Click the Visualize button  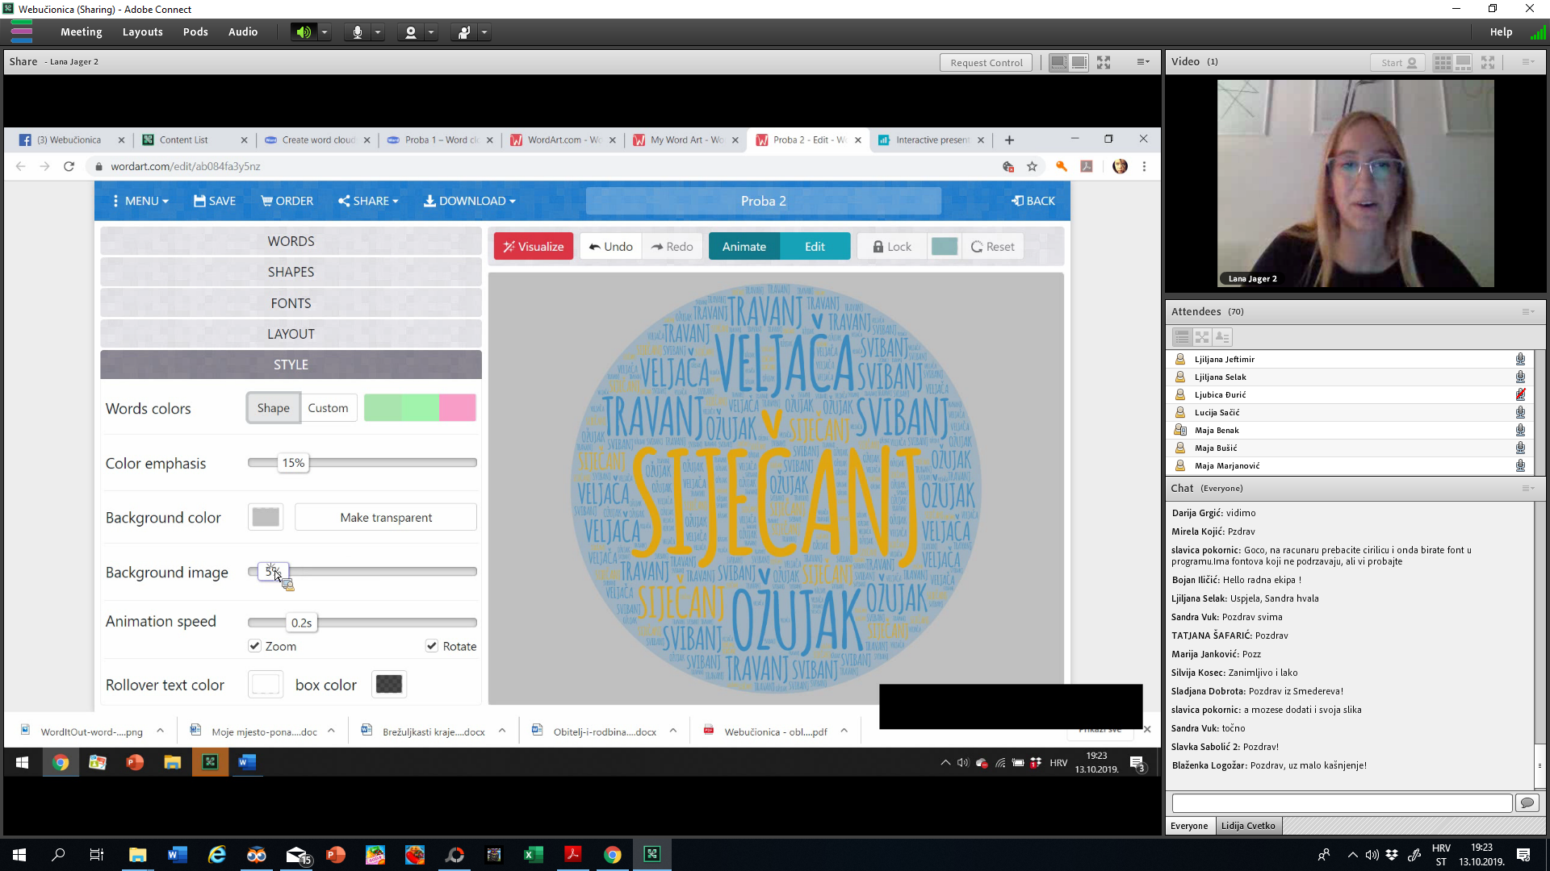pos(533,246)
